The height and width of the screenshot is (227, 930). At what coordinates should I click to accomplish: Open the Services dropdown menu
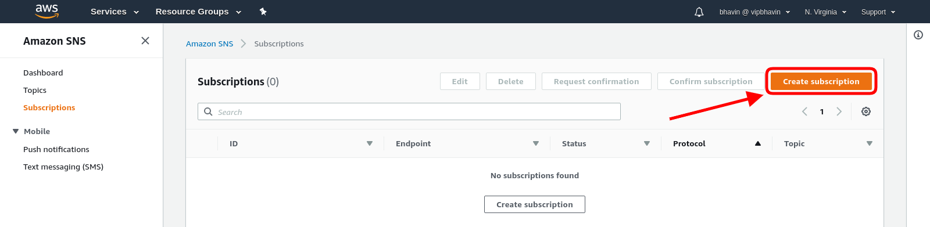(x=115, y=12)
